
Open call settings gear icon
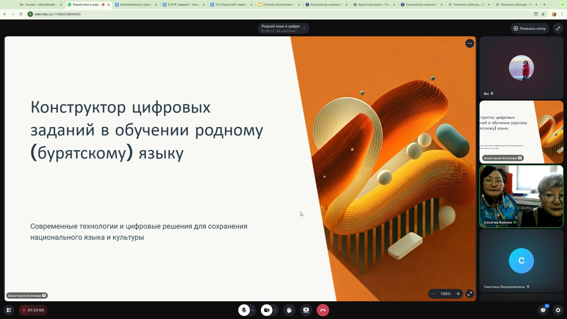[558, 310]
